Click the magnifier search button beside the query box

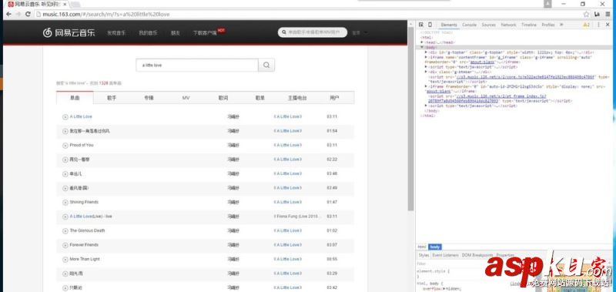(266, 65)
